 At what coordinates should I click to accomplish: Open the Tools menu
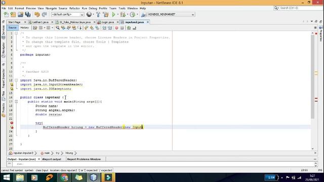pyautogui.click(x=122, y=8)
